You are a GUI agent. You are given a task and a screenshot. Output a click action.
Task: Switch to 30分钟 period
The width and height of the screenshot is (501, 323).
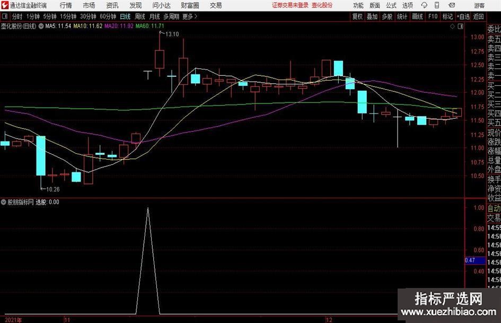[88, 16]
